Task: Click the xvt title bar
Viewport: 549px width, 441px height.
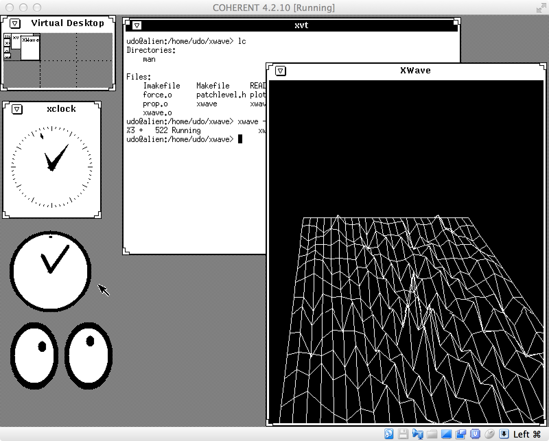Action: (301, 25)
